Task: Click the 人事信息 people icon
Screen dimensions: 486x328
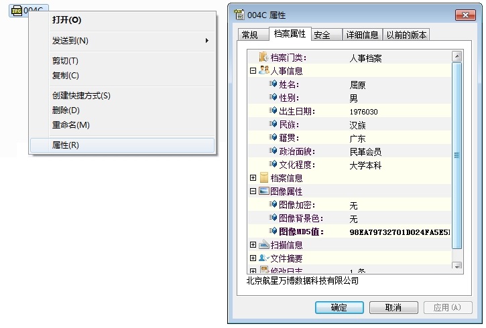Action: 263,70
